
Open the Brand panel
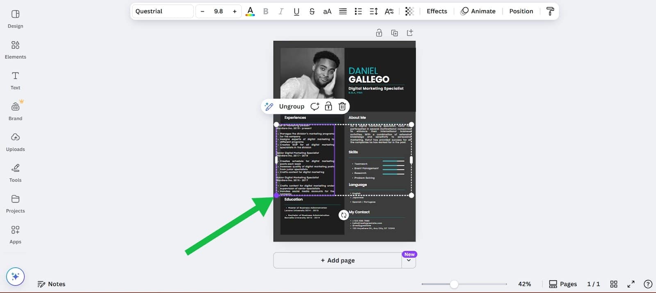pyautogui.click(x=15, y=111)
